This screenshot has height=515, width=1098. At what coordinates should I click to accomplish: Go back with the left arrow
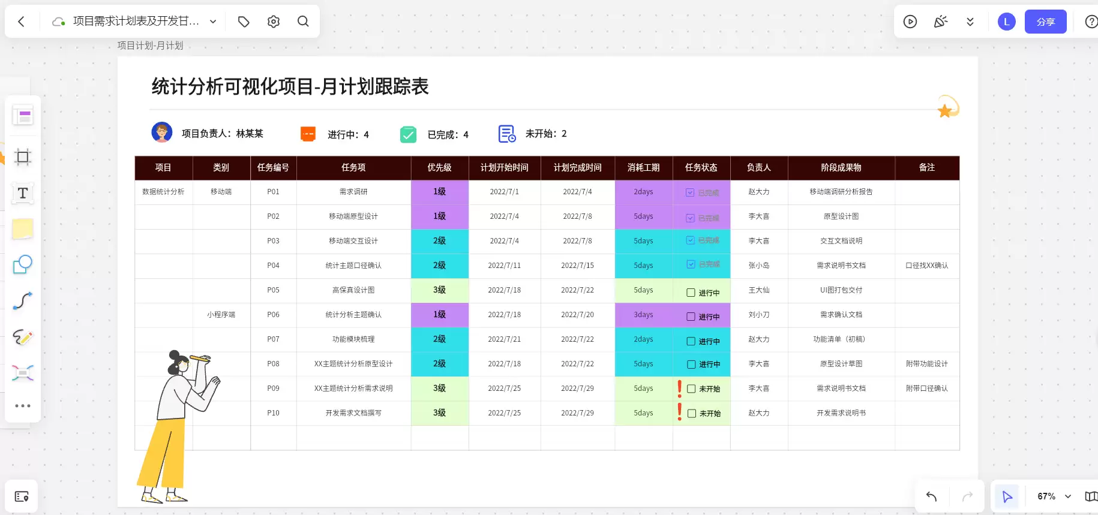(x=22, y=22)
